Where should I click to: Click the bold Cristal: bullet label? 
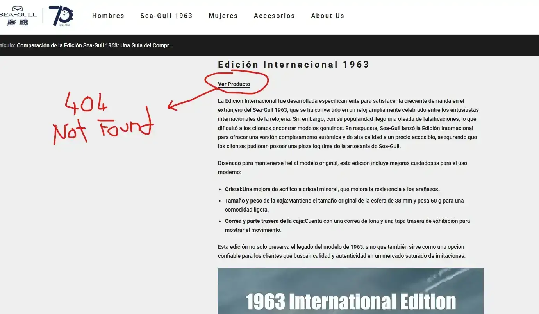tap(234, 189)
